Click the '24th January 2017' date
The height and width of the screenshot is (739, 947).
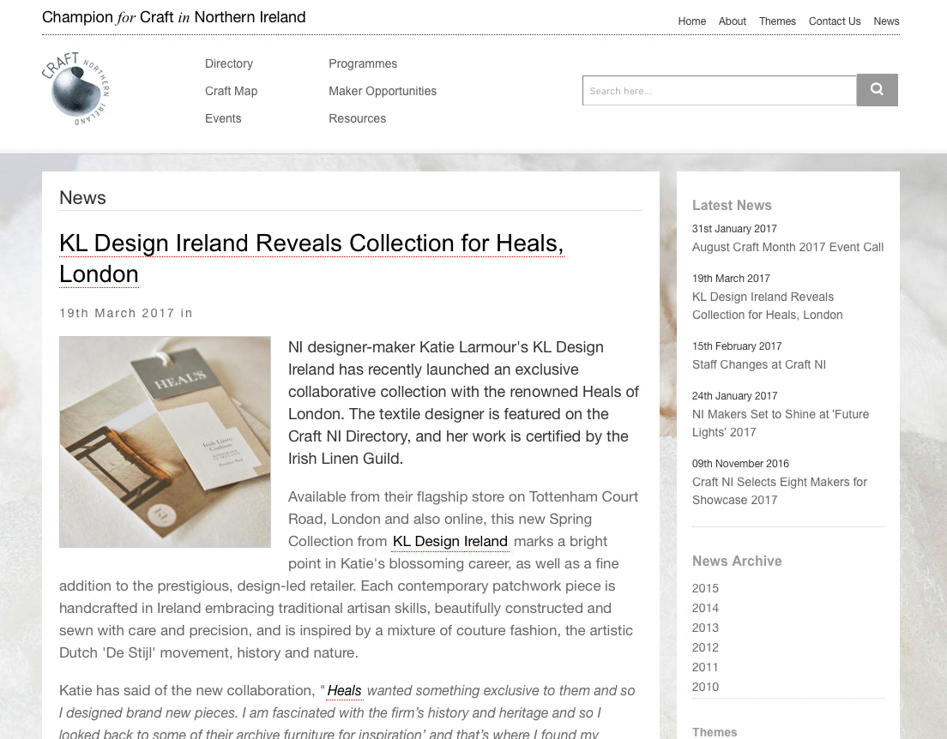[x=734, y=396]
